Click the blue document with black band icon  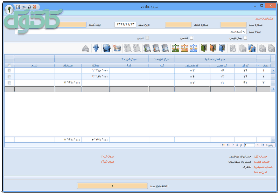click(107, 48)
